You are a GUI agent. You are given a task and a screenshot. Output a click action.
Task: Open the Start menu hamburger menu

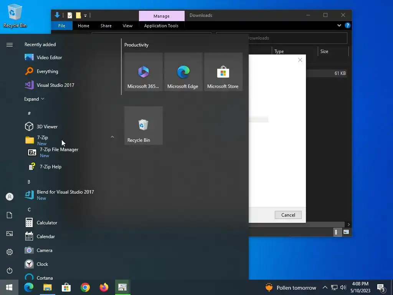coord(10,45)
